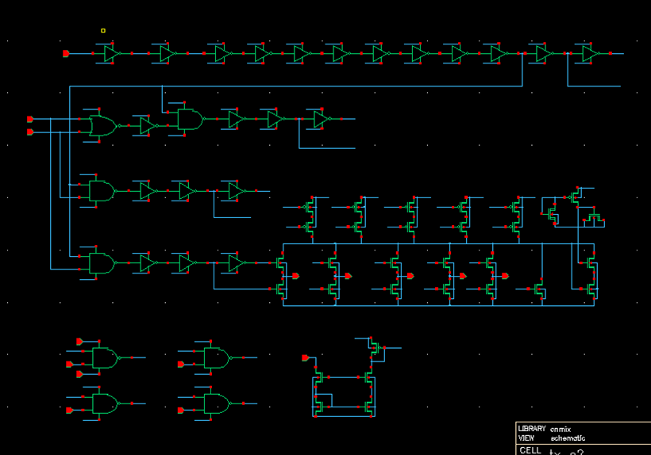Select the AND gate starting the fourth row
This screenshot has height=455, width=651.
pos(100,263)
